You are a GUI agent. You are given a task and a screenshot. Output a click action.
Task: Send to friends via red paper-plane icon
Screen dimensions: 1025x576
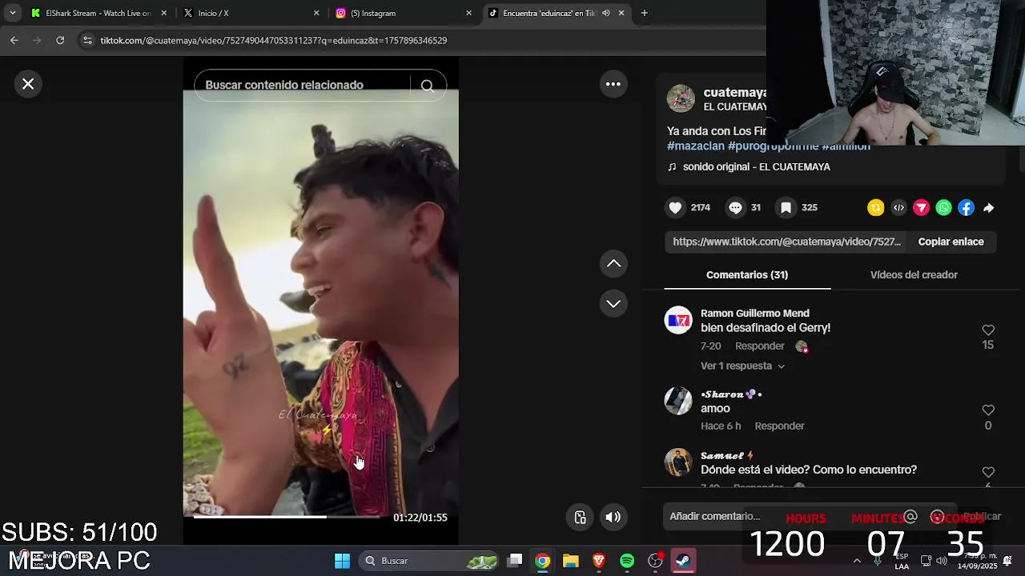point(921,208)
